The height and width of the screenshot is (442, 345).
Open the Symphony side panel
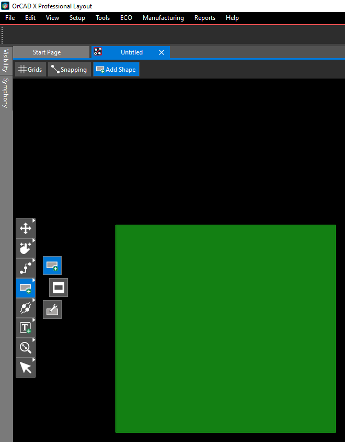pyautogui.click(x=6, y=93)
